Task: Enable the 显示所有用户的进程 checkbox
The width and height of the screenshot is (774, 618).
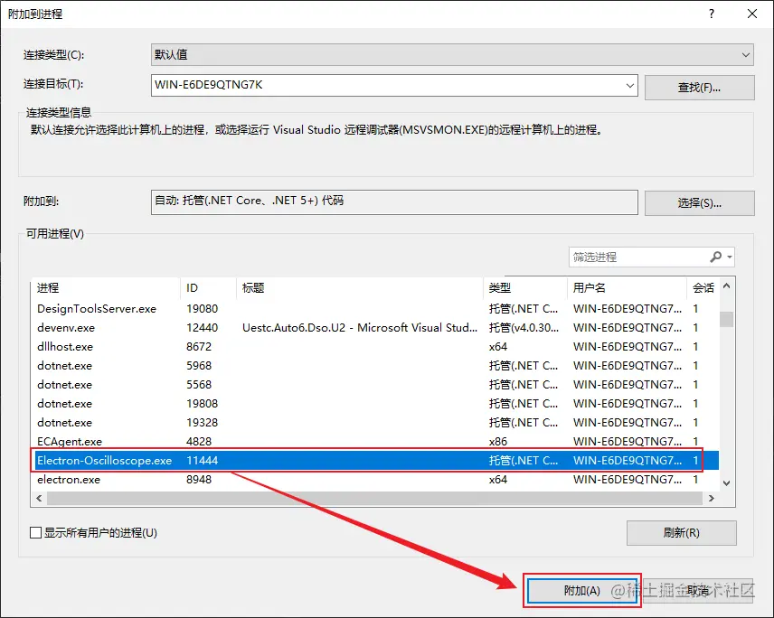Action: (36, 532)
